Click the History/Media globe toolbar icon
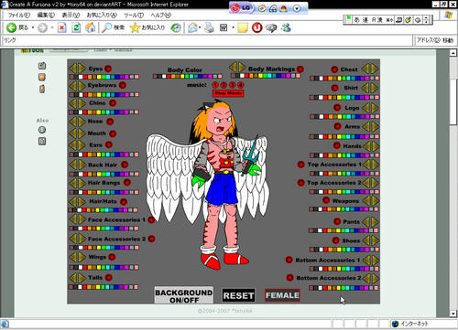This screenshot has width=458, height=330. (x=176, y=28)
